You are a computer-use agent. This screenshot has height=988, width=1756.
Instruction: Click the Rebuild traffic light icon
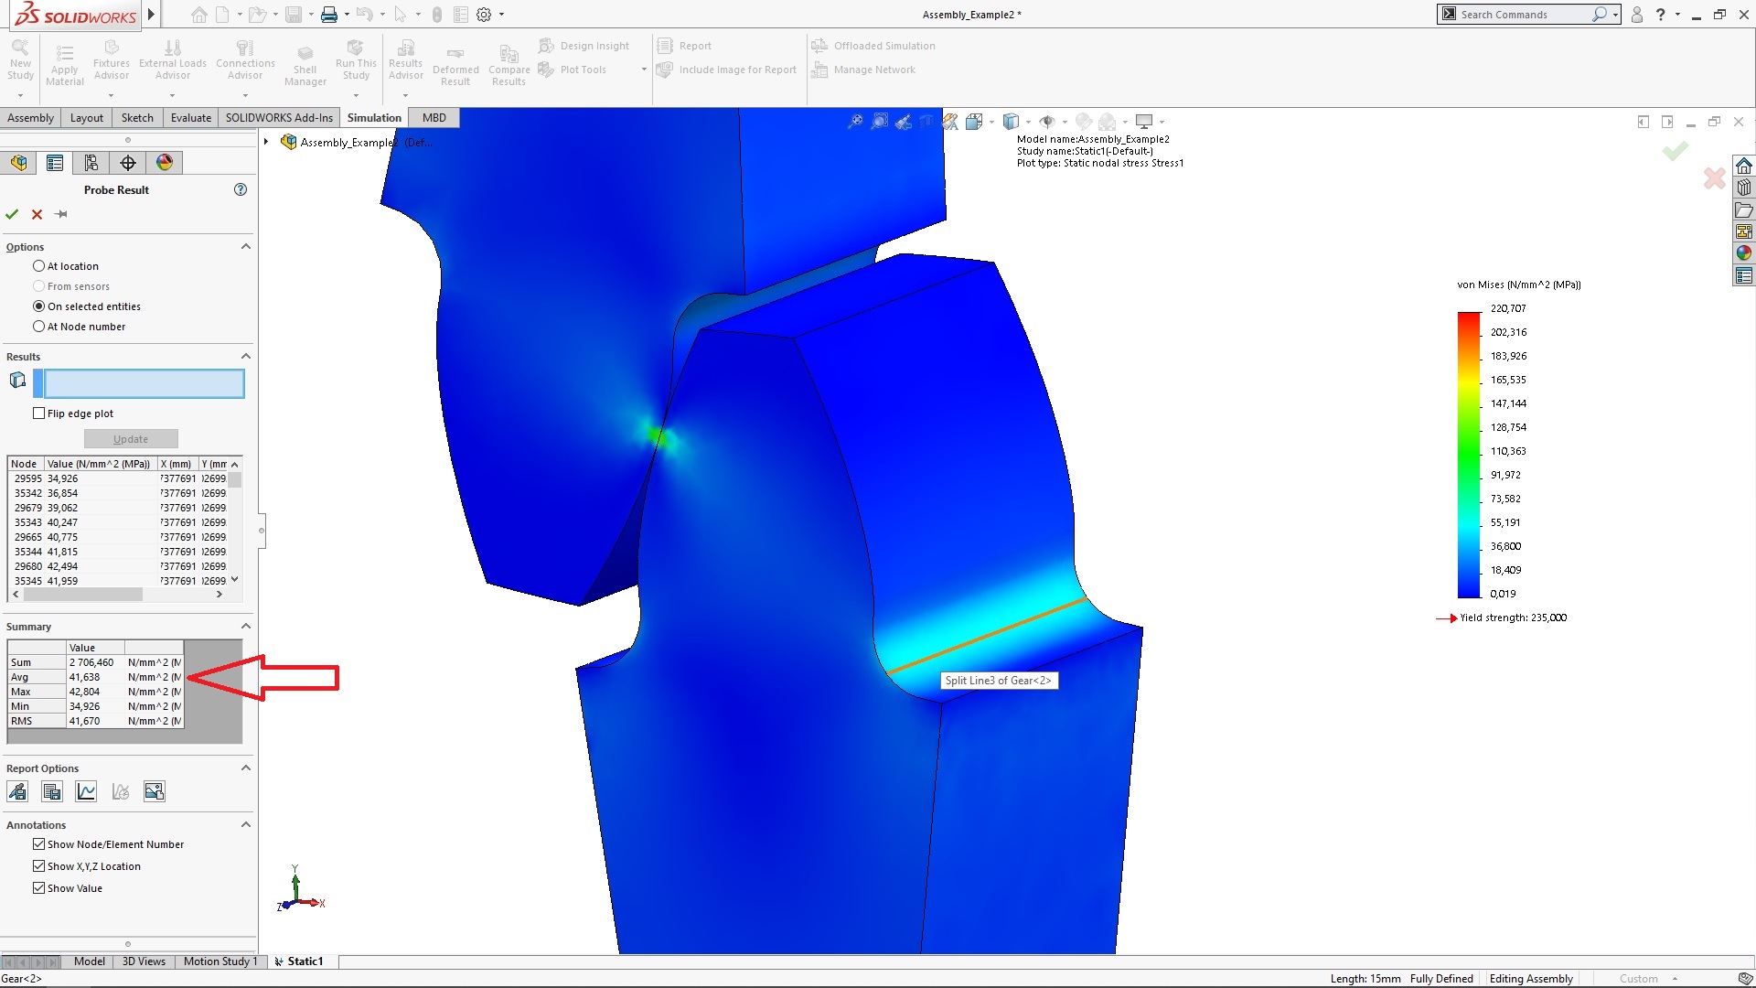point(437,15)
